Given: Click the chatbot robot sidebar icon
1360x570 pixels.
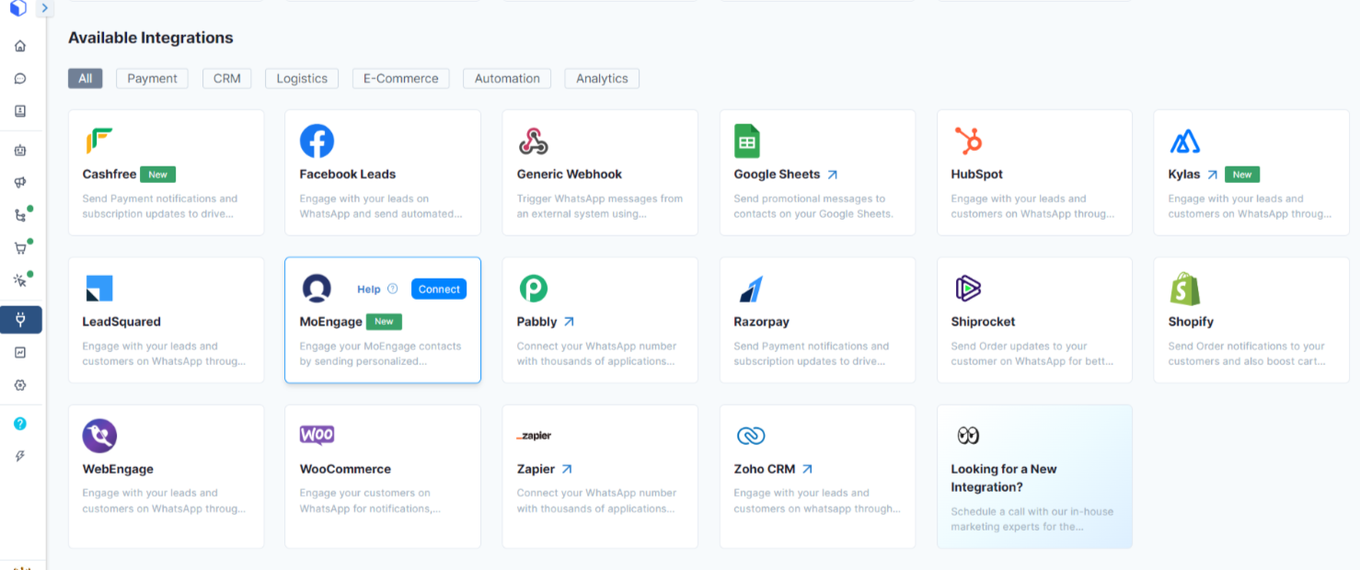Looking at the screenshot, I should 20,150.
